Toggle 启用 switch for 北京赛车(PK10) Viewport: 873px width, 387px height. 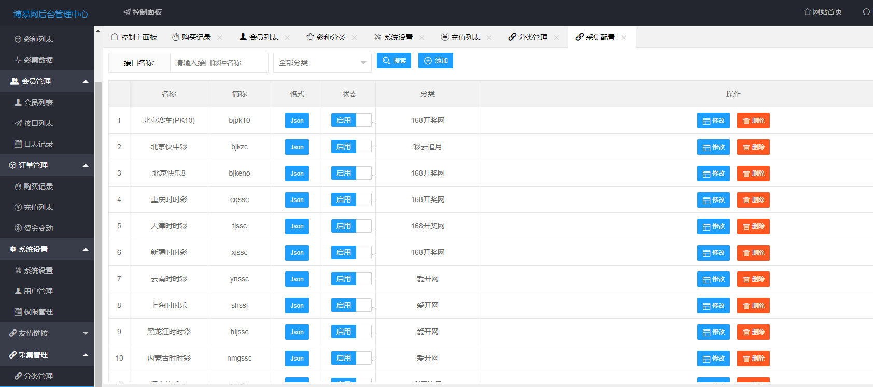(351, 120)
